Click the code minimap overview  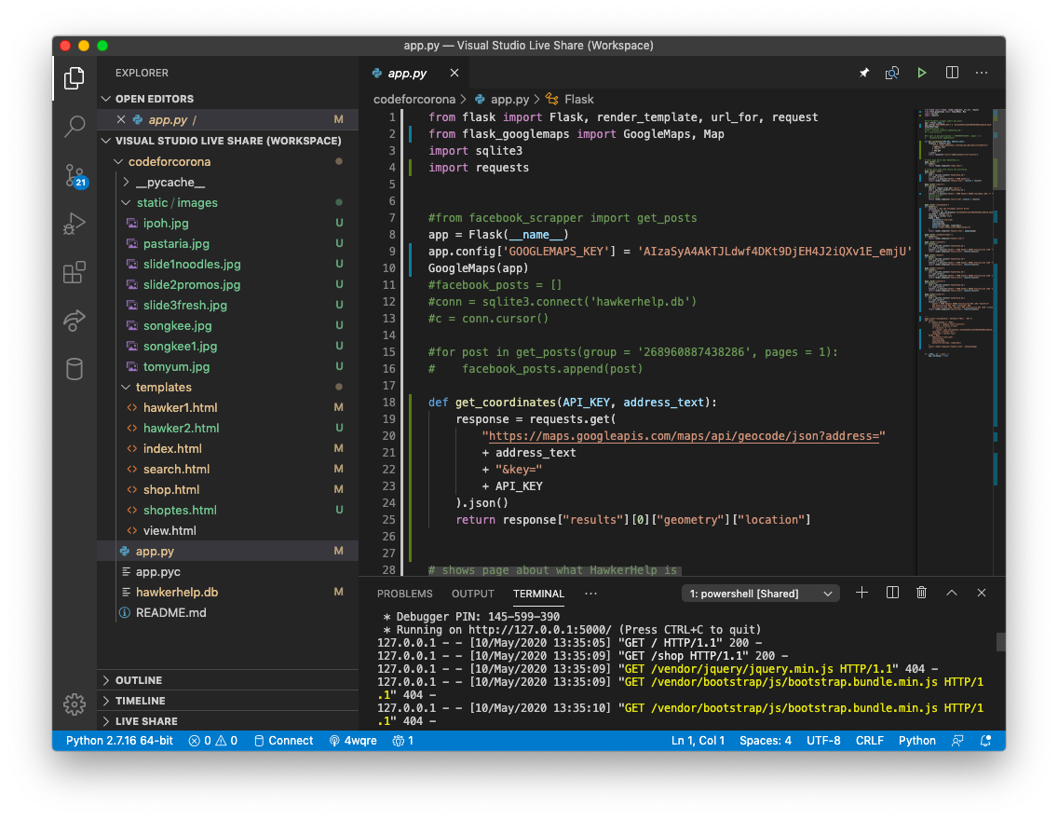955,233
